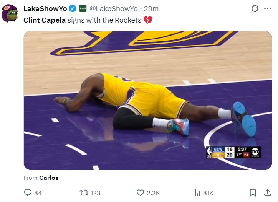Click the blue verified checkmark badge
Viewport: 278px width, 202px height.
tap(73, 9)
